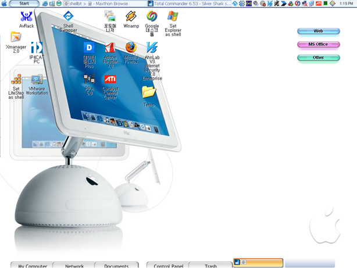This screenshot has height=268, width=357.
Task: Click the gray swirl tray icon
Action: (256, 3)
